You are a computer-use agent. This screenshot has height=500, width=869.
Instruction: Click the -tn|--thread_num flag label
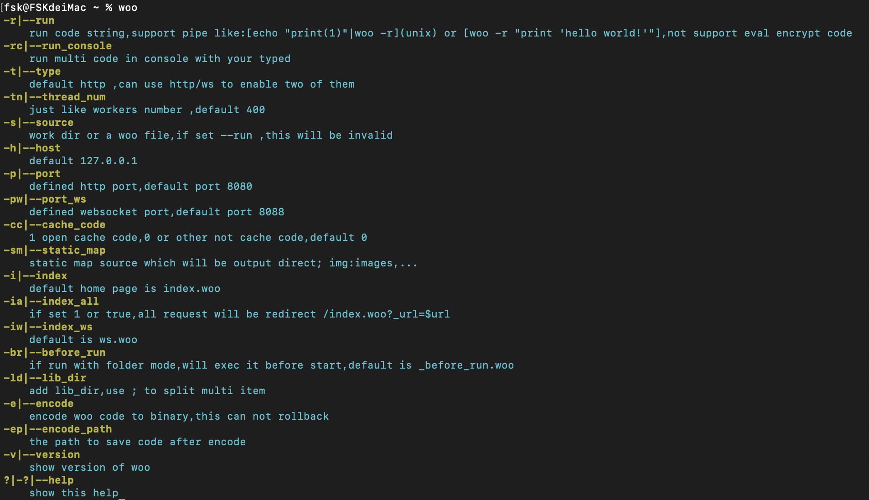(54, 97)
